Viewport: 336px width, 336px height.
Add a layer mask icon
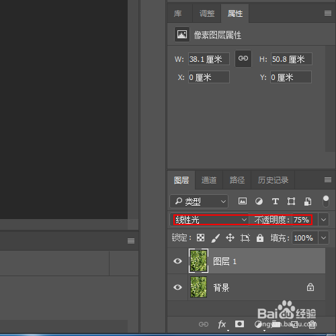click(239, 324)
